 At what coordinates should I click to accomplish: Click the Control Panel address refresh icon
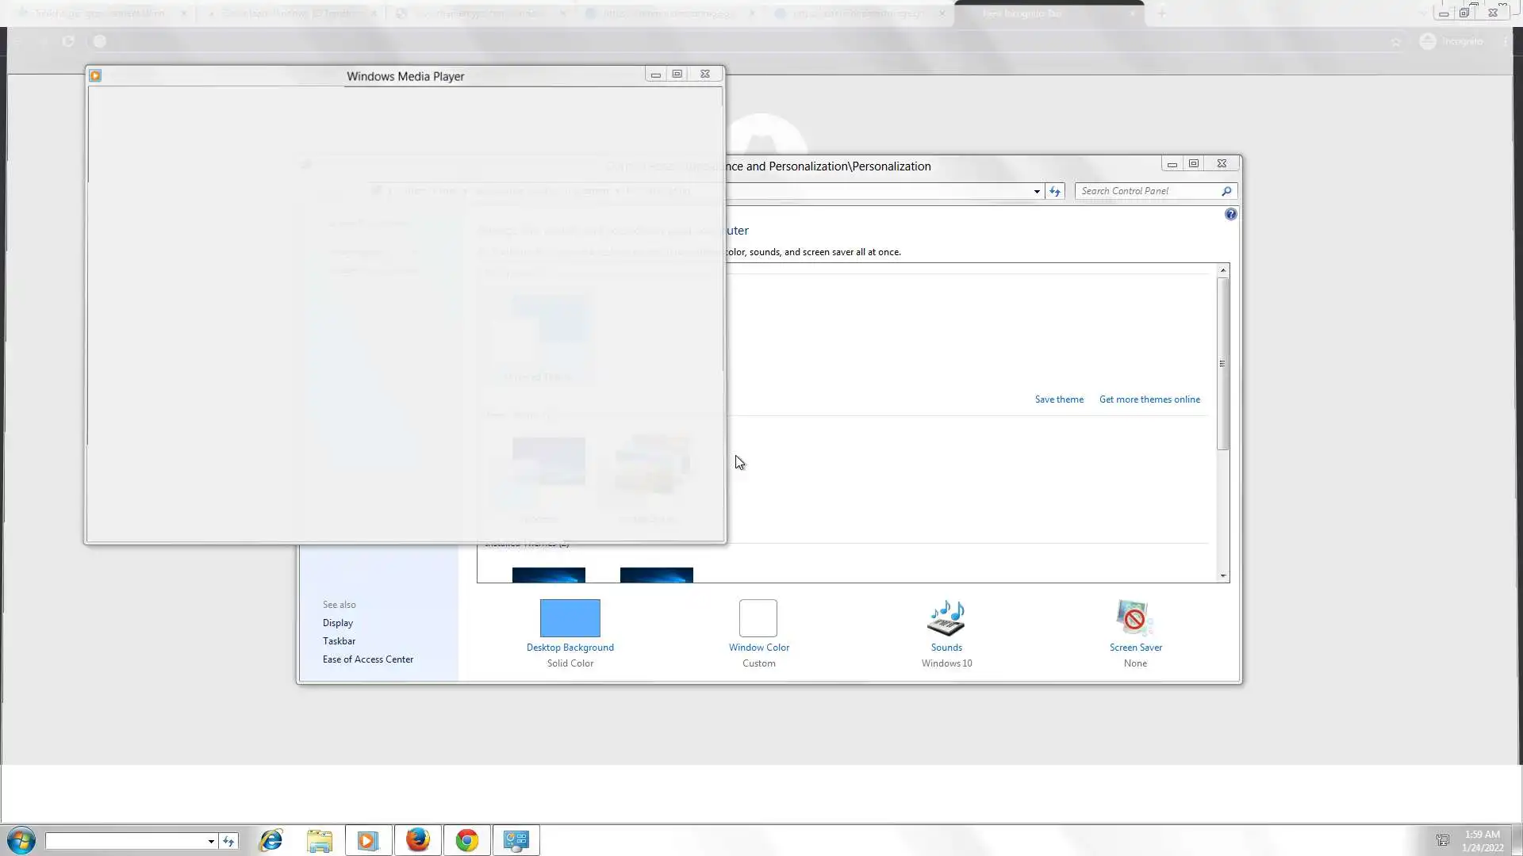click(x=1054, y=191)
